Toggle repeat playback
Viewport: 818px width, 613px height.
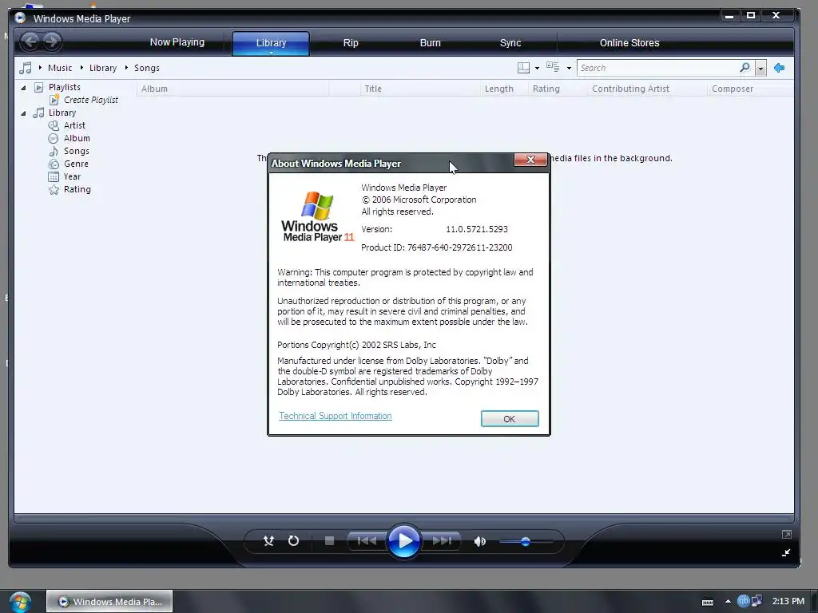[x=294, y=541]
